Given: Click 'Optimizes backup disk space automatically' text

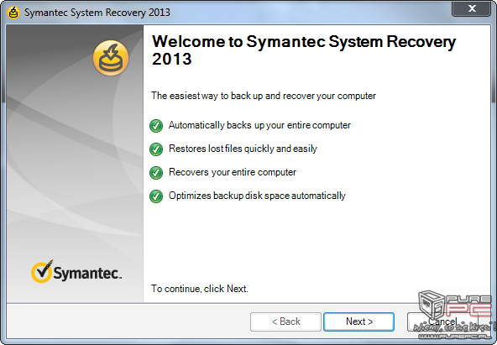Looking at the screenshot, I should point(257,196).
